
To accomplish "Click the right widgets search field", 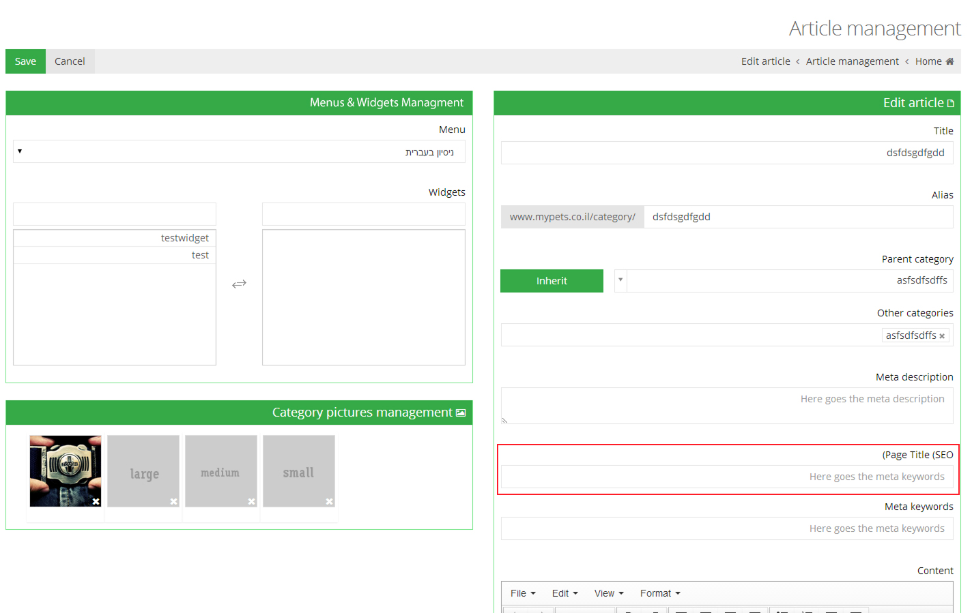I will pyautogui.click(x=364, y=214).
